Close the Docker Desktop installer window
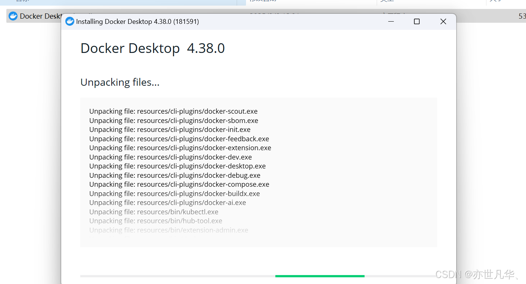 pyautogui.click(x=443, y=22)
